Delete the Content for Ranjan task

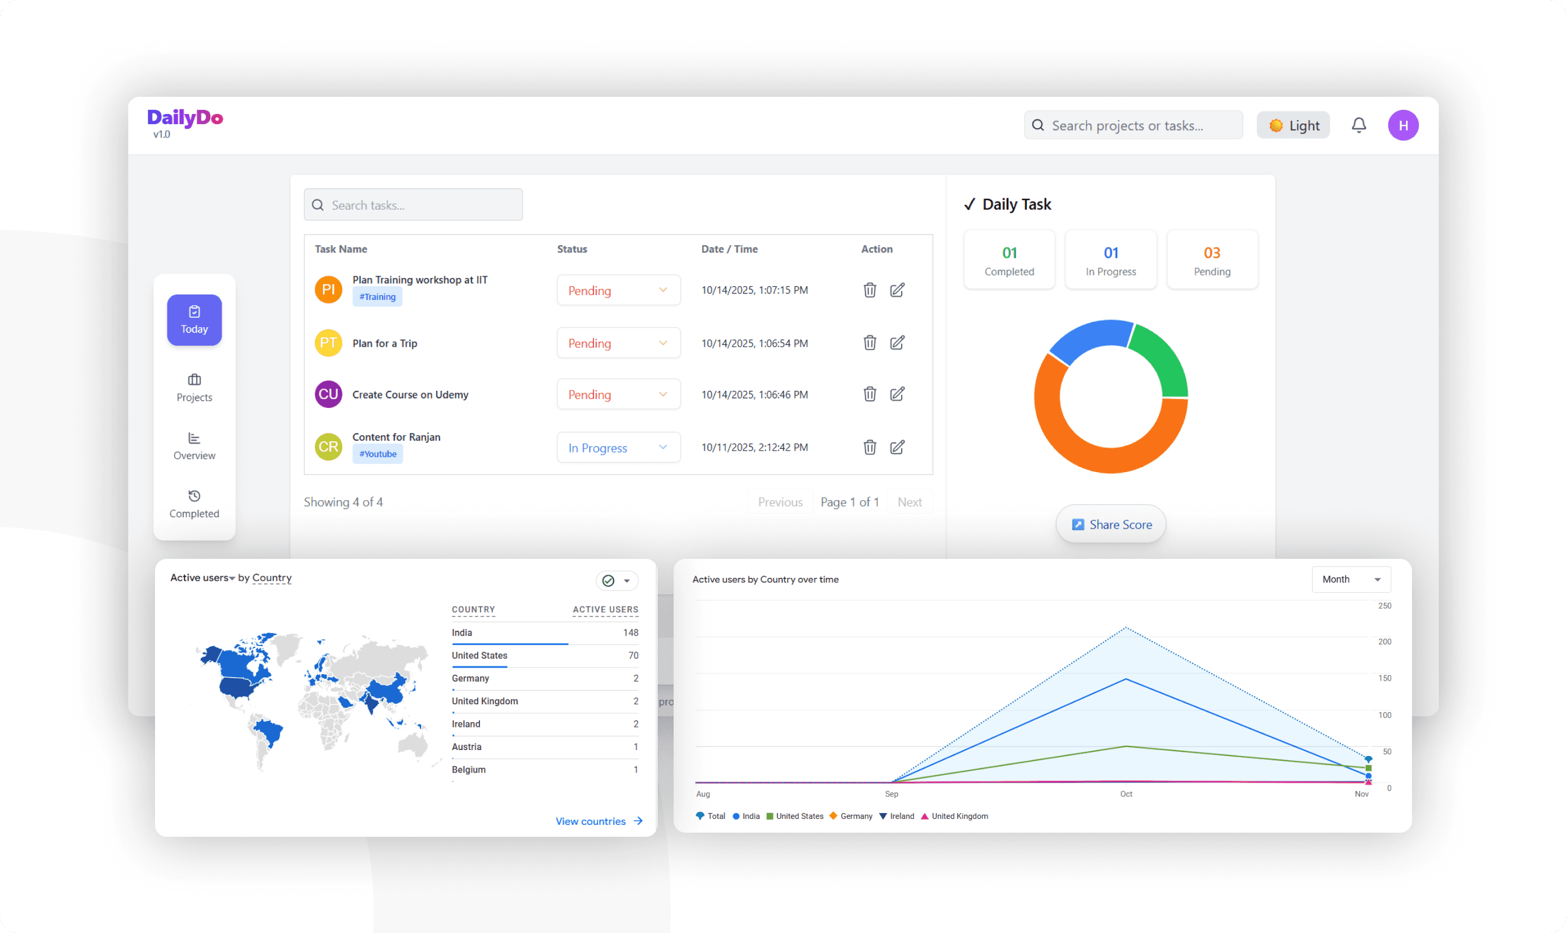(x=870, y=447)
